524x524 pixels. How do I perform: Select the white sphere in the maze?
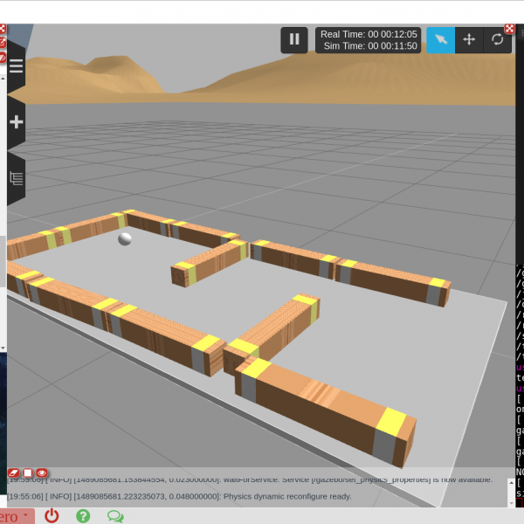tap(125, 238)
